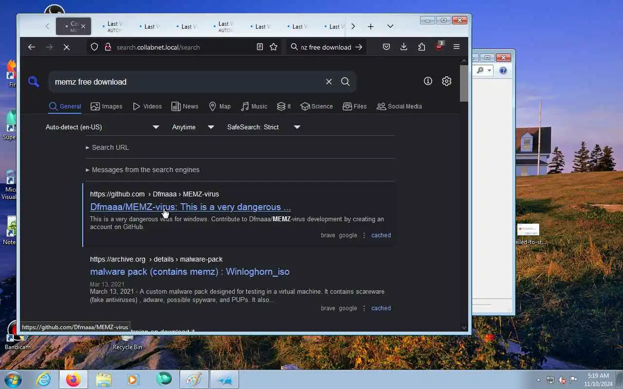Open the Dfmaaa/MEMZ-virus result link

(190, 207)
